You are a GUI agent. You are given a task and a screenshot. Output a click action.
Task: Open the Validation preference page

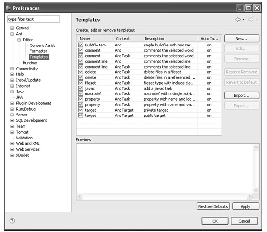24,138
